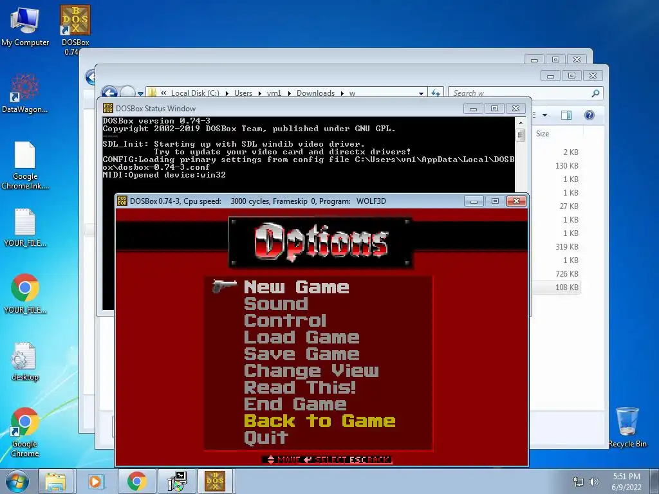The height and width of the screenshot is (494, 659).
Task: Select Google Chrome.lnk file icon
Action: click(25, 165)
